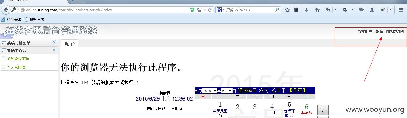
Task: Bookmark this page with the star icon
Action: pyautogui.click(x=287, y=10)
